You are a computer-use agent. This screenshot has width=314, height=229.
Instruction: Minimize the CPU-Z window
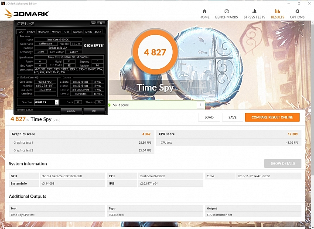[x=93, y=24]
